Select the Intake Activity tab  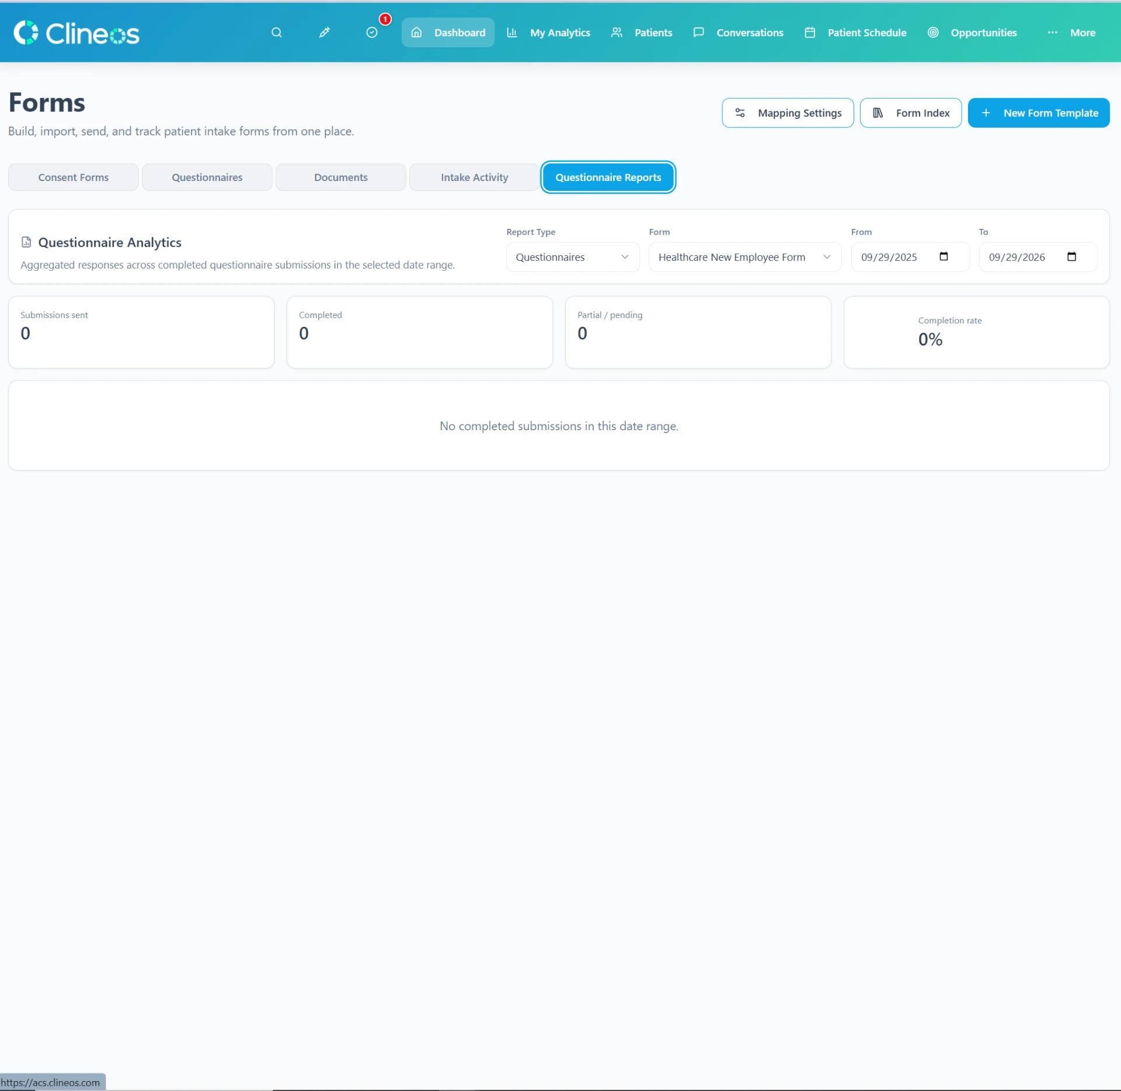tap(475, 177)
